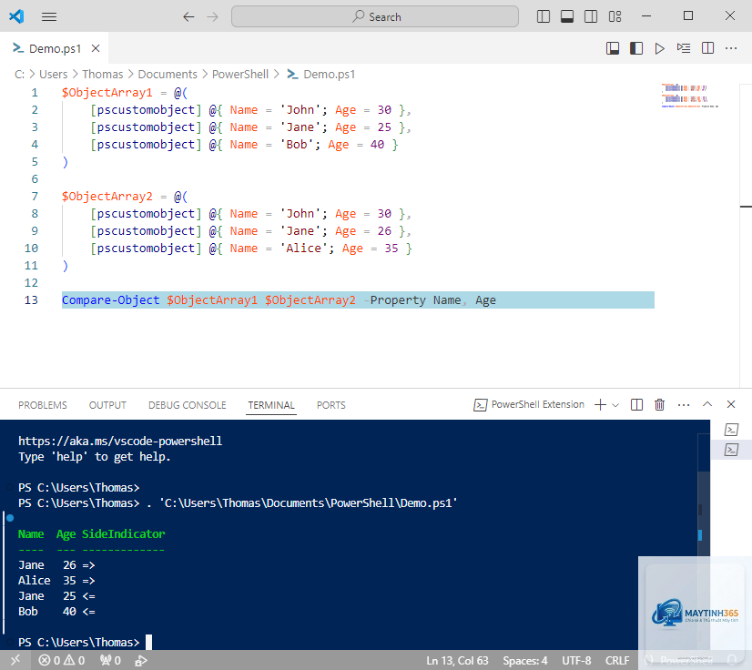Image resolution: width=752 pixels, height=670 pixels.
Task: Toggle the editor sidebar visibility icon
Action: pos(636,48)
